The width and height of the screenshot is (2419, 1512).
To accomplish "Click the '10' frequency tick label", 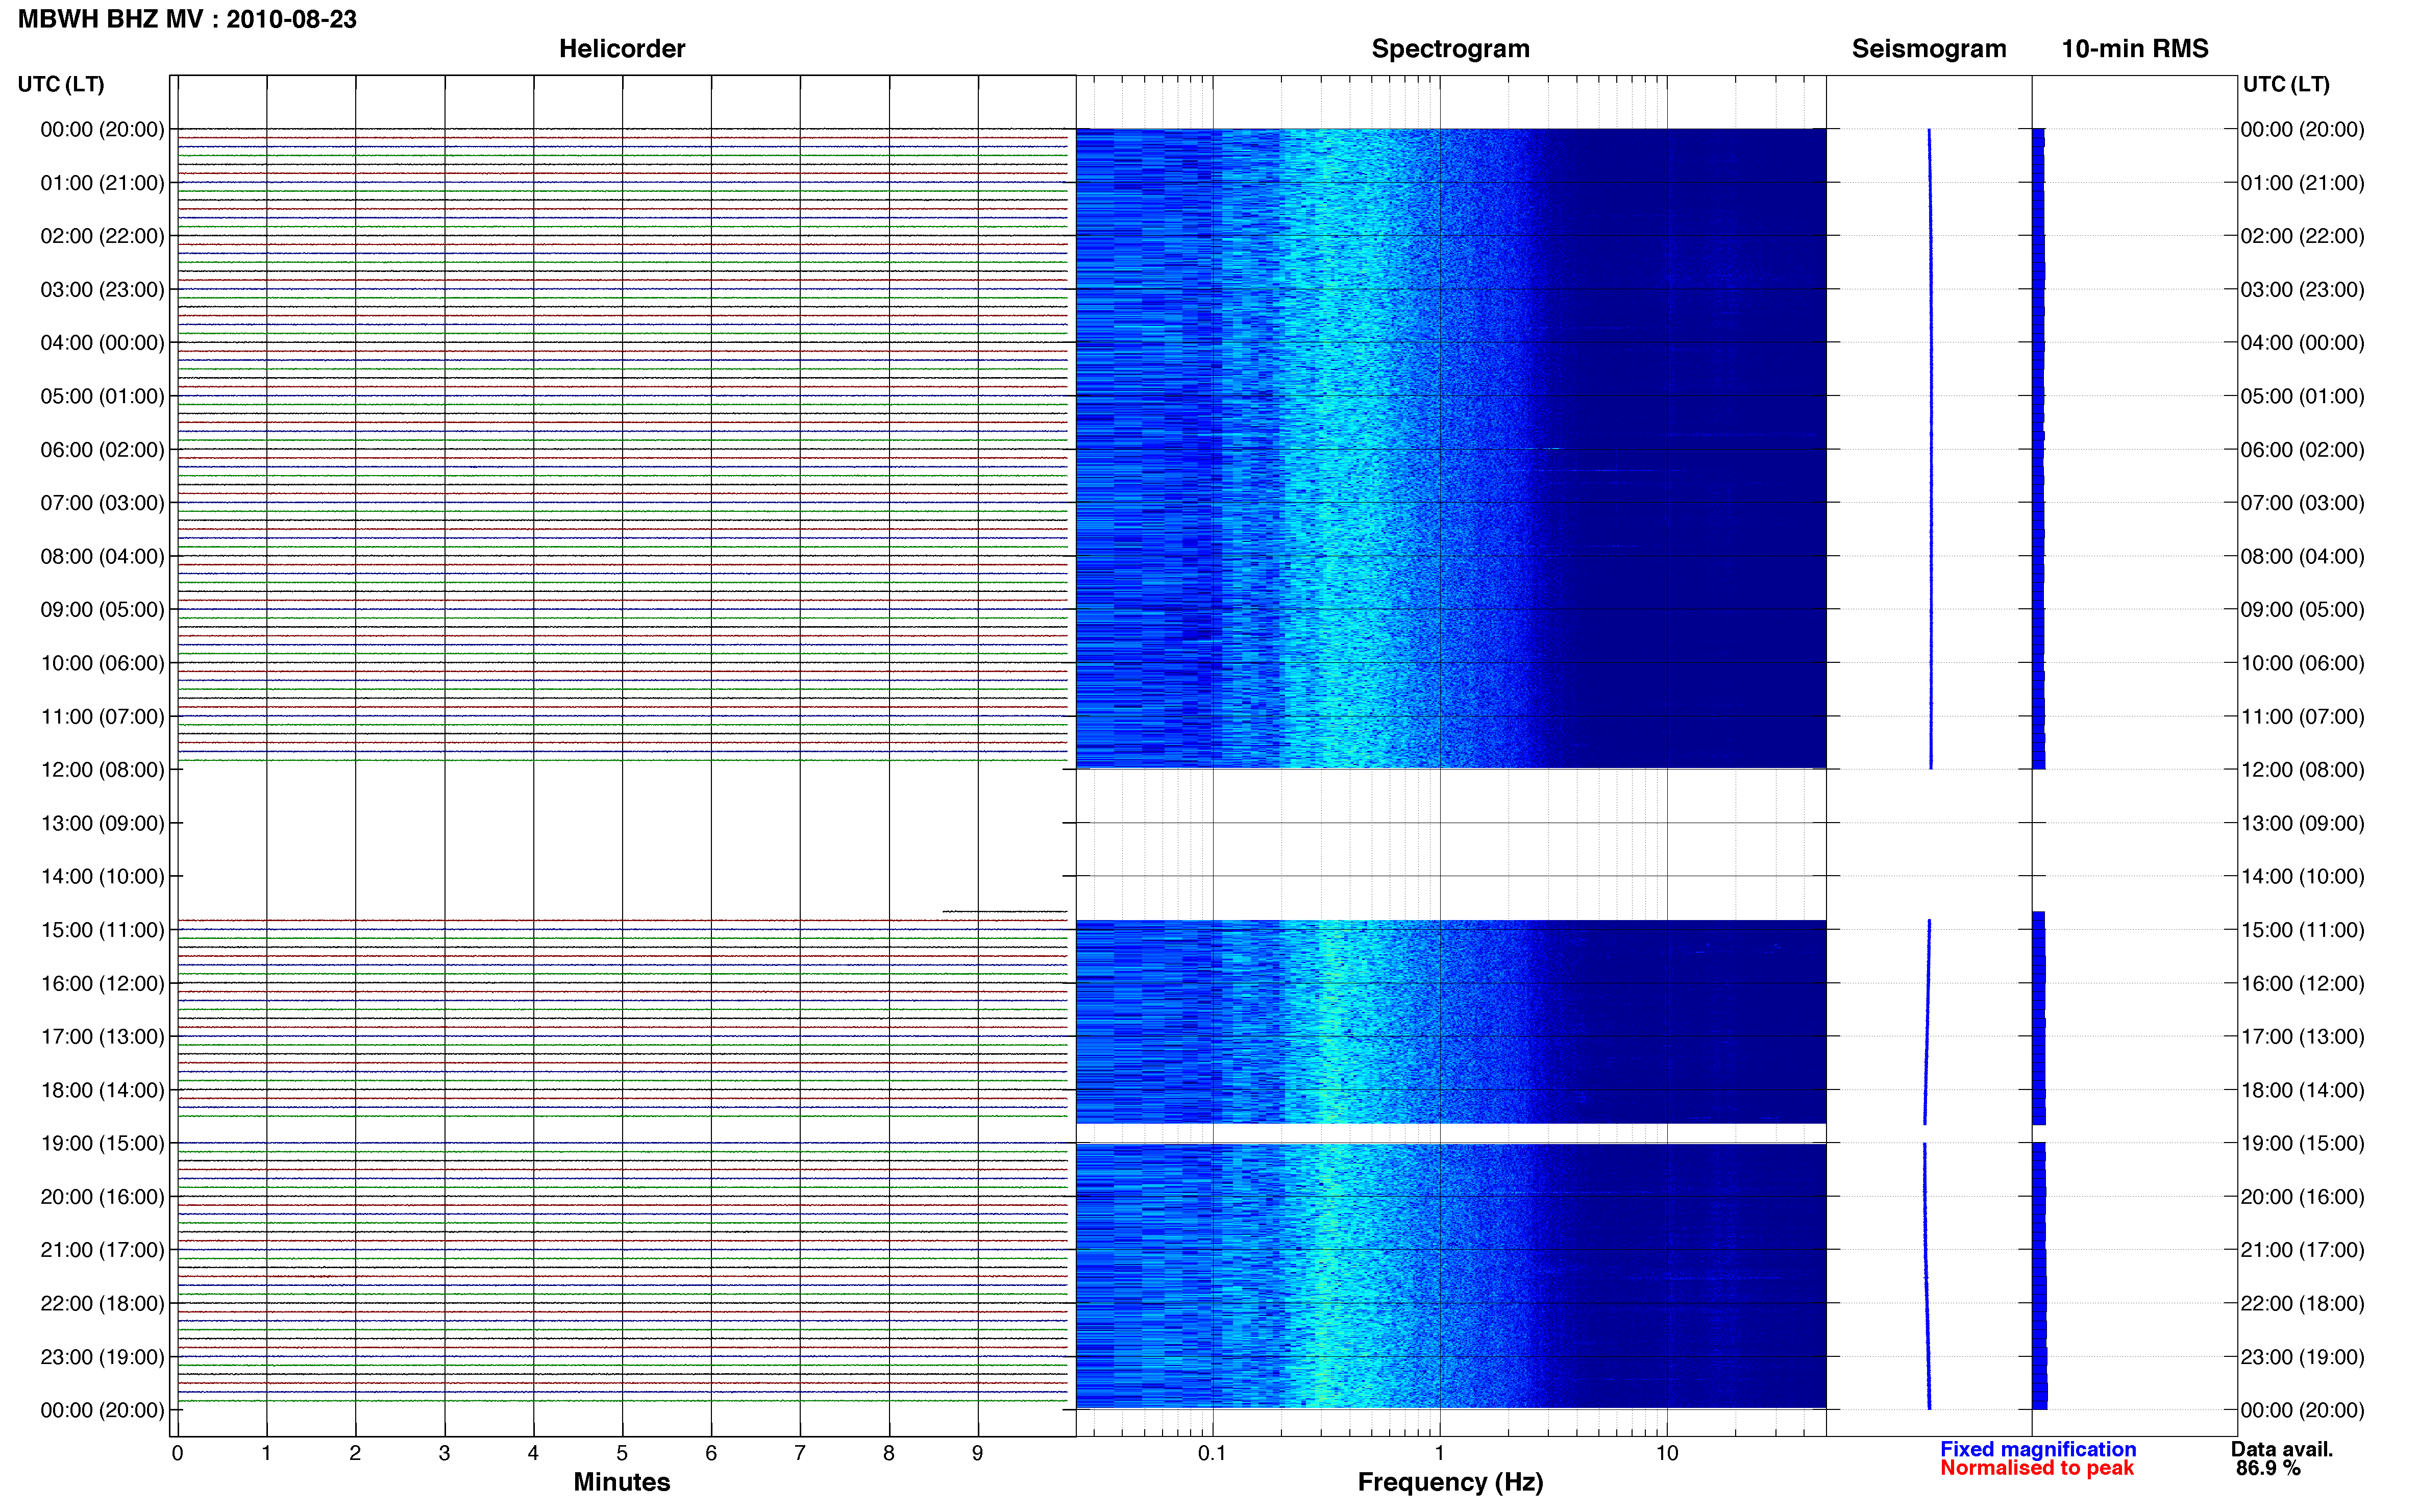I will pyautogui.click(x=1666, y=1453).
